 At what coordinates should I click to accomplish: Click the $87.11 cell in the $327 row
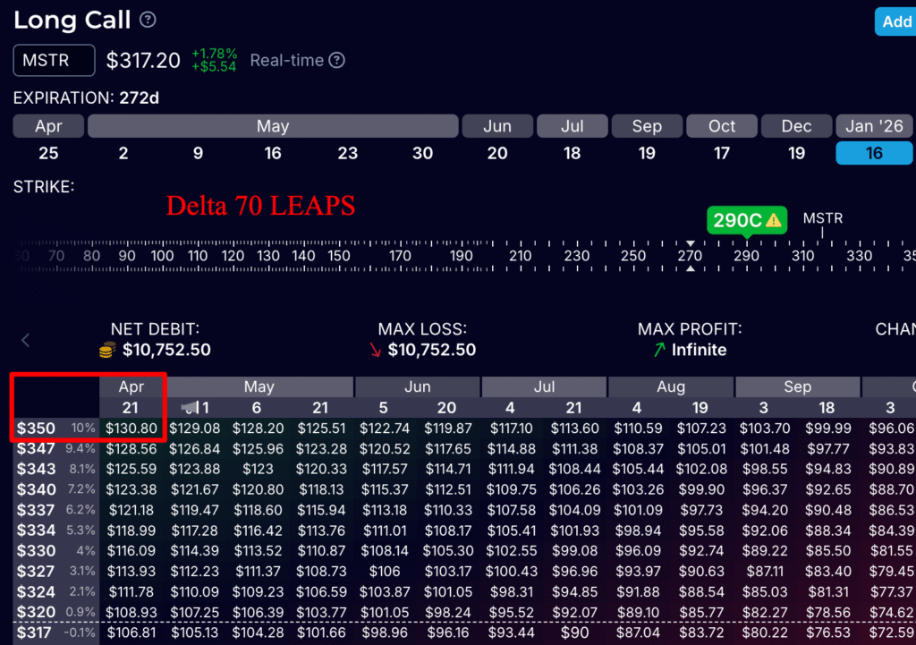(x=765, y=572)
